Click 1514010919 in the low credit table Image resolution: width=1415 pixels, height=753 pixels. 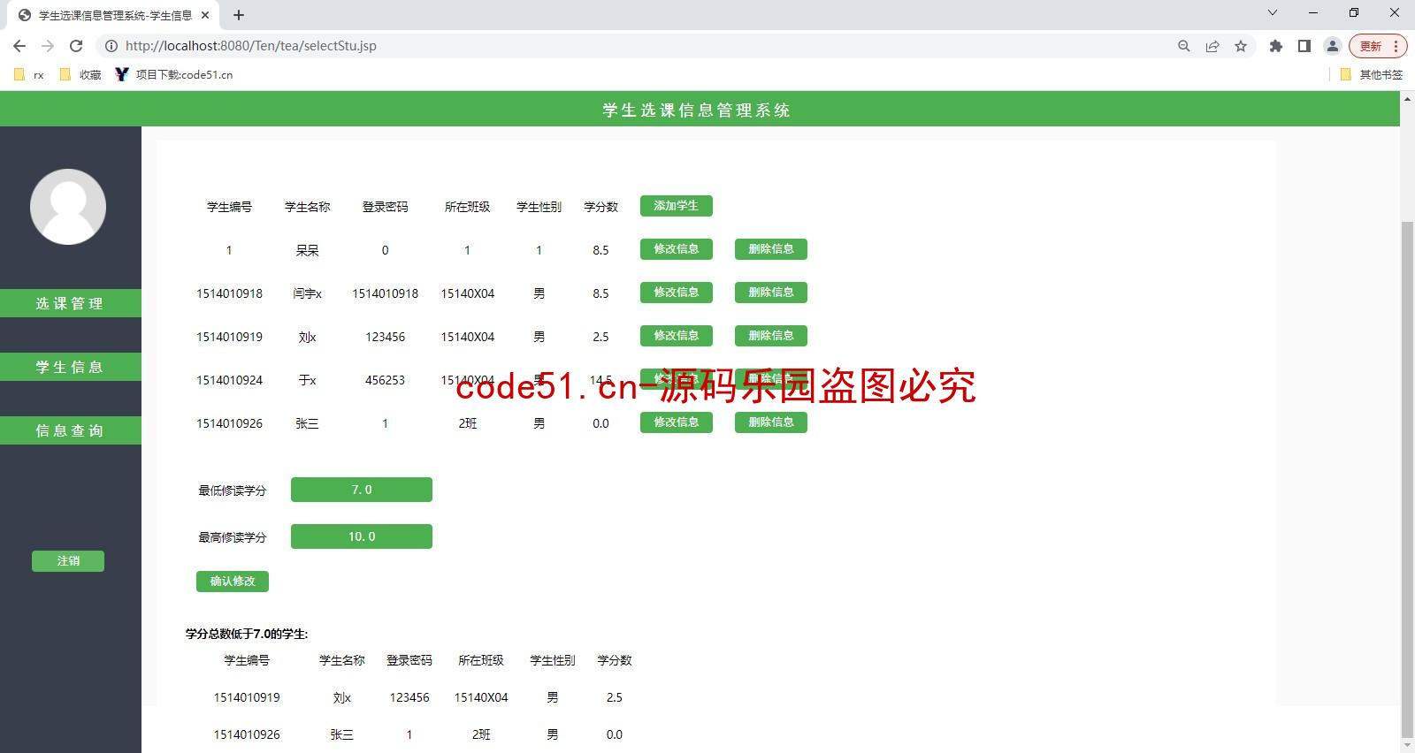pos(247,697)
